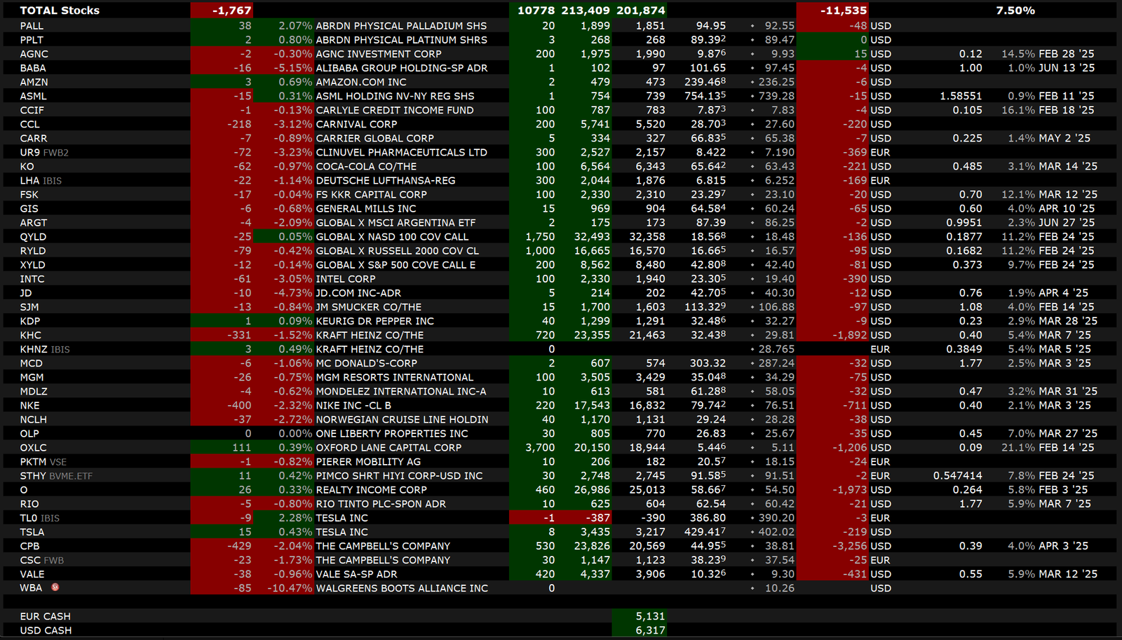Click the EUR CASH balance 5,131
Viewport: 1122px width, 640px height.
click(x=649, y=616)
